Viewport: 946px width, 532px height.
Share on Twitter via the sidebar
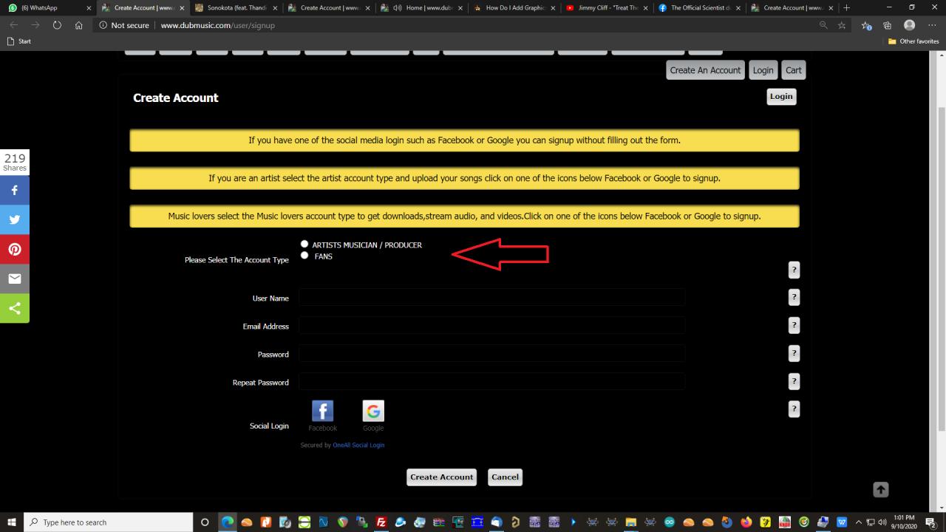pyautogui.click(x=15, y=219)
